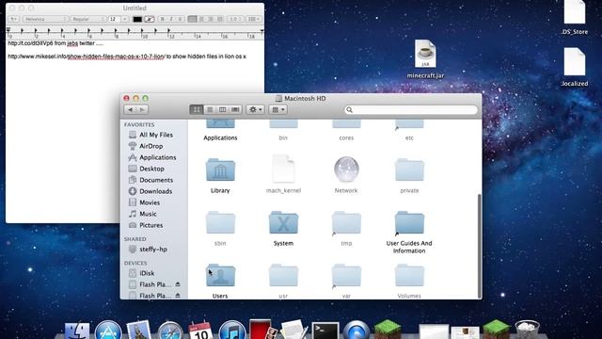Click the t.co link in TextEdit
The width and height of the screenshot is (602, 339).
click(x=30, y=43)
